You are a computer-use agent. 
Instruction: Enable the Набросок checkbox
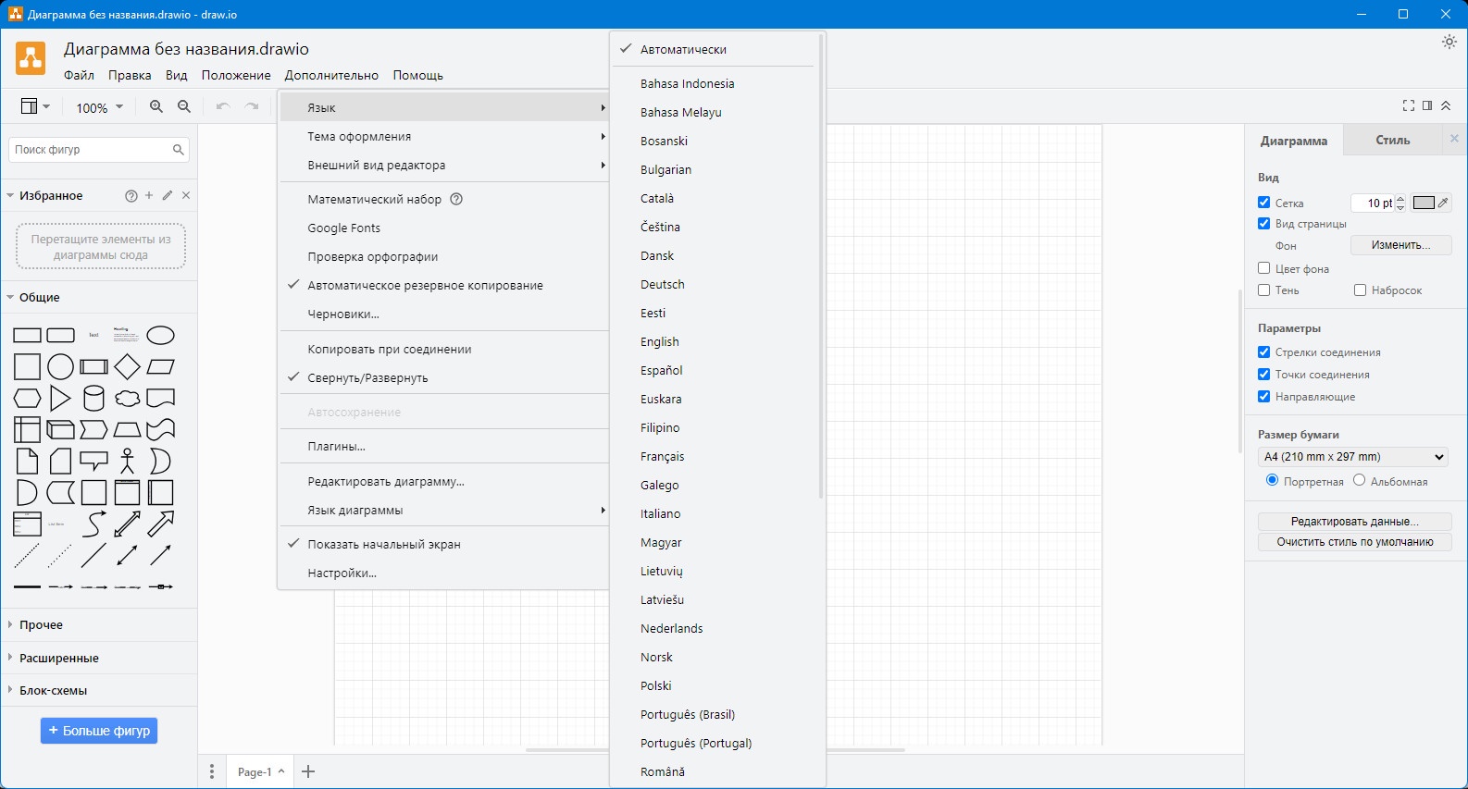tap(1360, 290)
